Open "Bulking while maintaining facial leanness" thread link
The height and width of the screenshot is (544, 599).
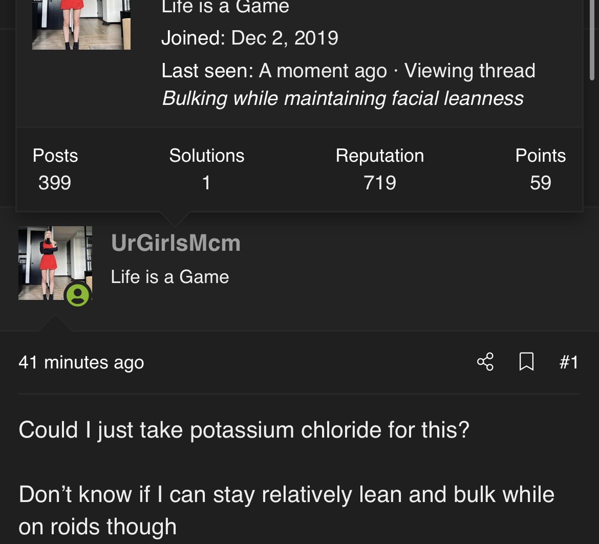343,98
